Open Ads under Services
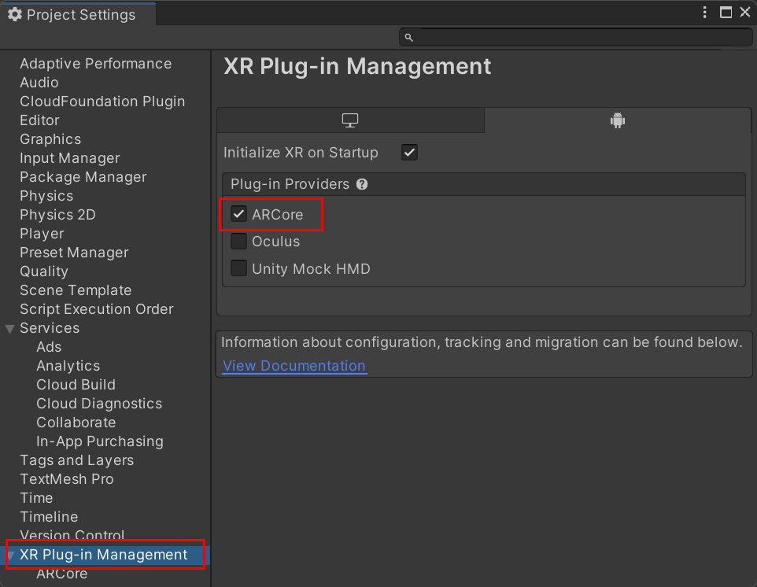Image resolution: width=757 pixels, height=587 pixels. 49,346
